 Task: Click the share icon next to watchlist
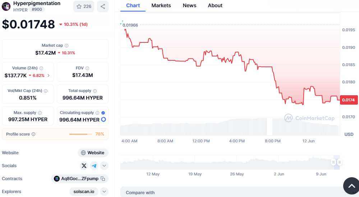(x=103, y=6)
